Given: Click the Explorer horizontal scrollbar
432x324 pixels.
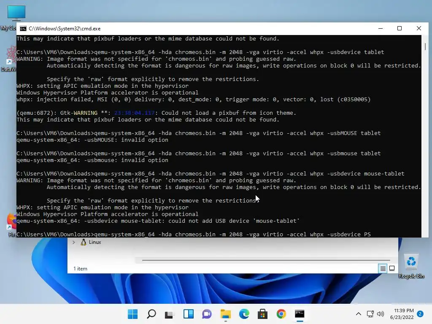Looking at the screenshot, I should [266, 260].
